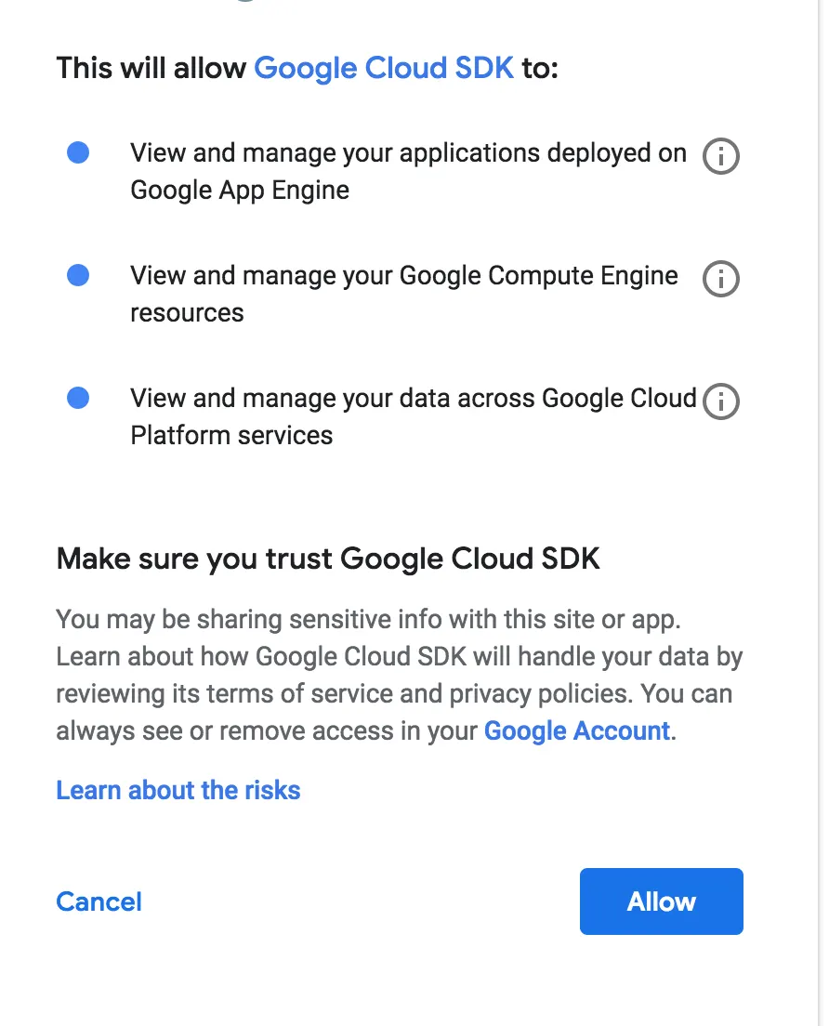Screen dimensions: 829x1026
Task: Click the info icon for Google Cloud Platform services
Action: tap(720, 401)
